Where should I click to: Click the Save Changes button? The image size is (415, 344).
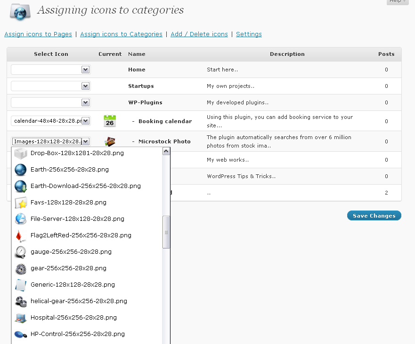coord(374,216)
